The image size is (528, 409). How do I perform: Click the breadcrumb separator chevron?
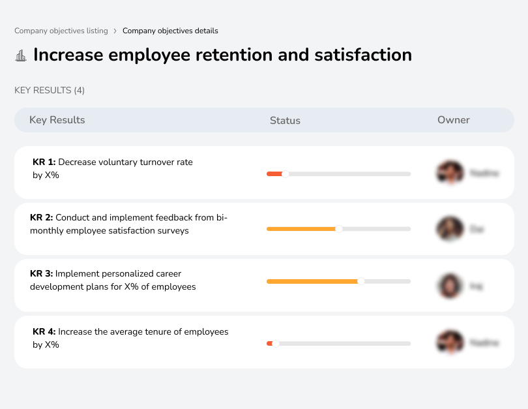[115, 31]
